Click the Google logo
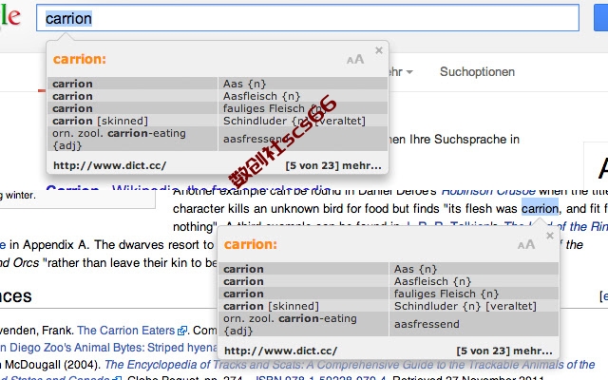The width and height of the screenshot is (608, 380). [10, 16]
